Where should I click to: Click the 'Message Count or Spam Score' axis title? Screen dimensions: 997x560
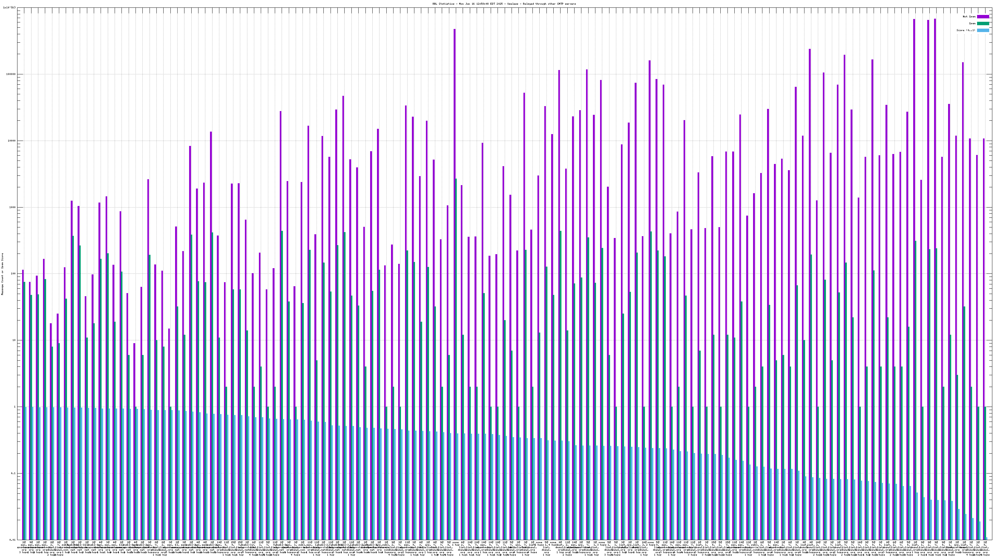pyautogui.click(x=2, y=274)
